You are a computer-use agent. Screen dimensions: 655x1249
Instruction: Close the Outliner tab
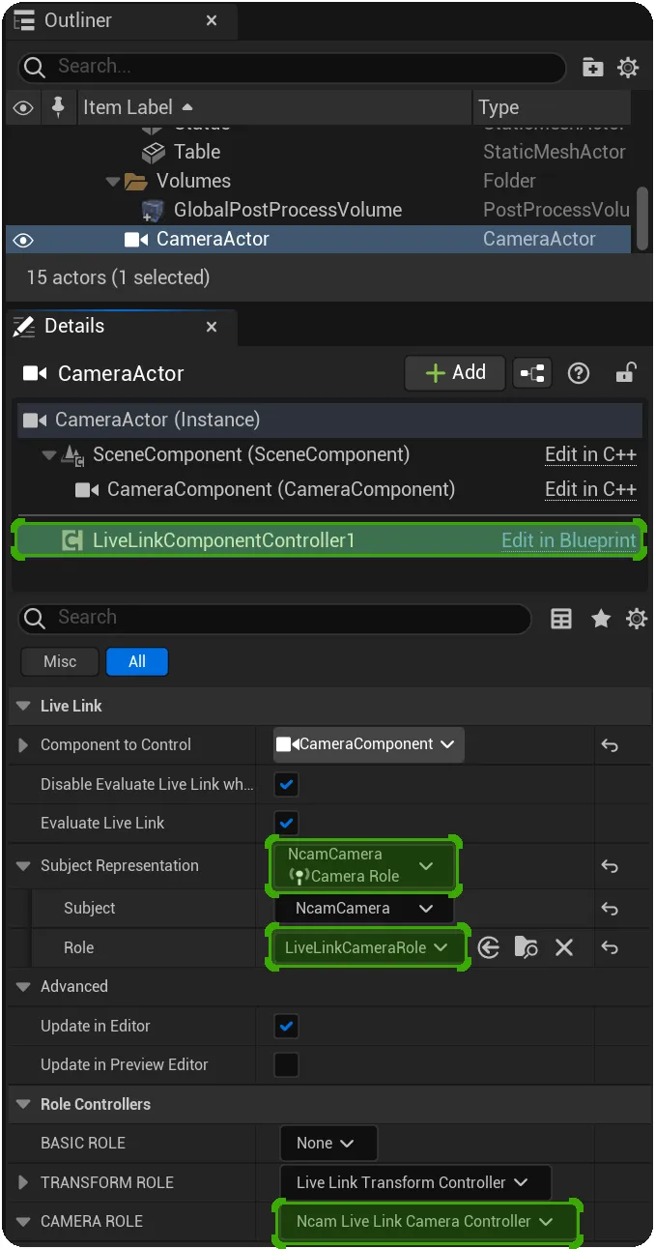pos(212,20)
